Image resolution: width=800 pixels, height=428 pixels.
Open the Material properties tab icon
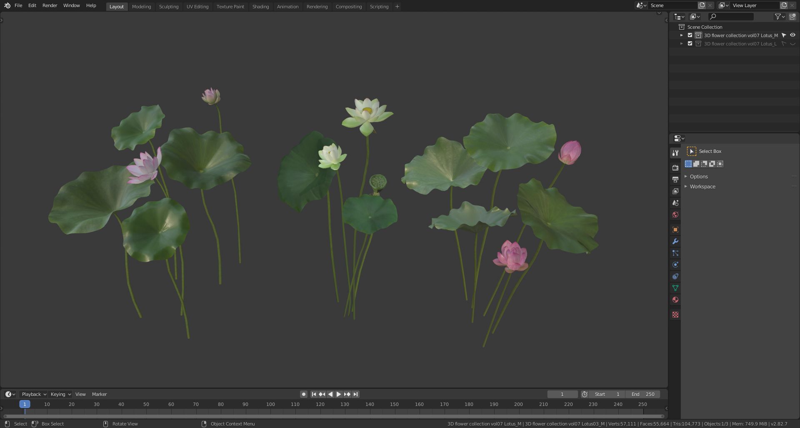(675, 300)
